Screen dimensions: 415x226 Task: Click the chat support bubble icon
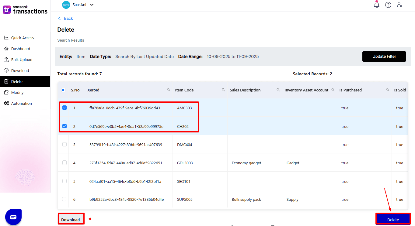point(13,217)
